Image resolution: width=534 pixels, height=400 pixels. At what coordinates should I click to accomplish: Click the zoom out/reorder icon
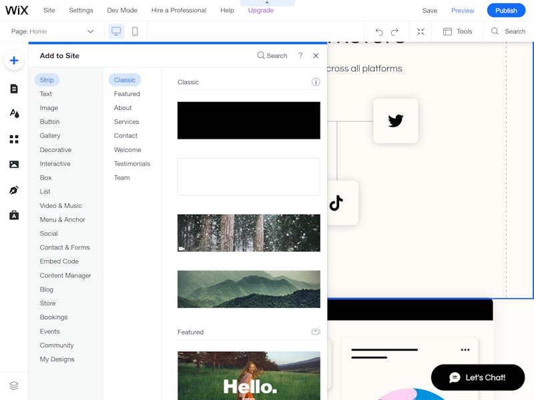coord(421,31)
